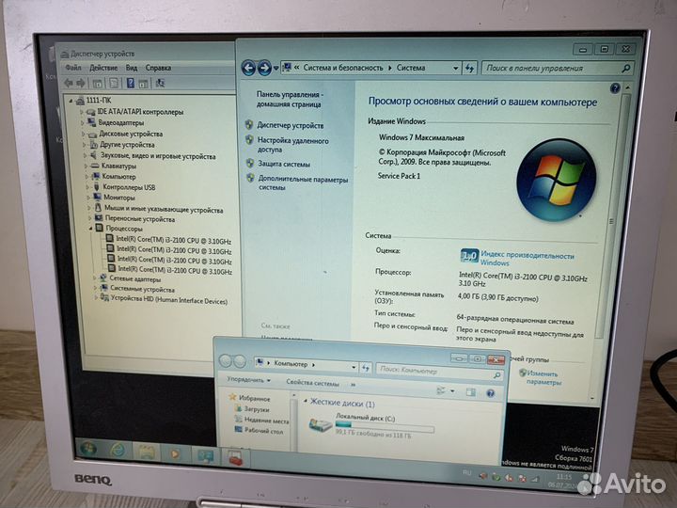Open address bar dropdown in System window

tap(455, 69)
